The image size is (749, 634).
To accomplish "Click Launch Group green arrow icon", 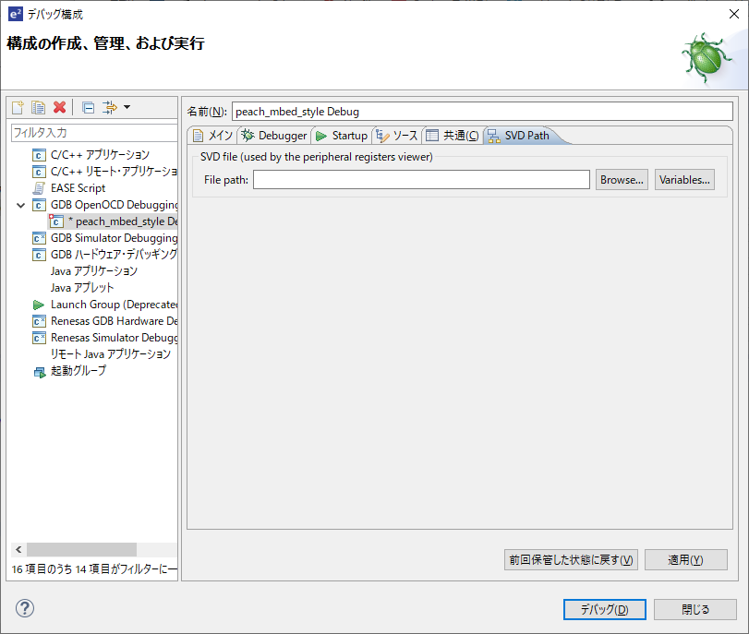I will 39,305.
